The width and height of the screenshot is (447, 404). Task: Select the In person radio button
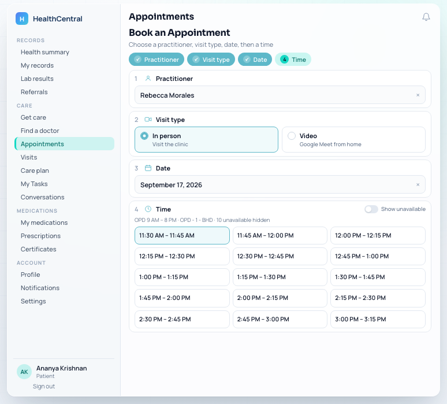(144, 136)
